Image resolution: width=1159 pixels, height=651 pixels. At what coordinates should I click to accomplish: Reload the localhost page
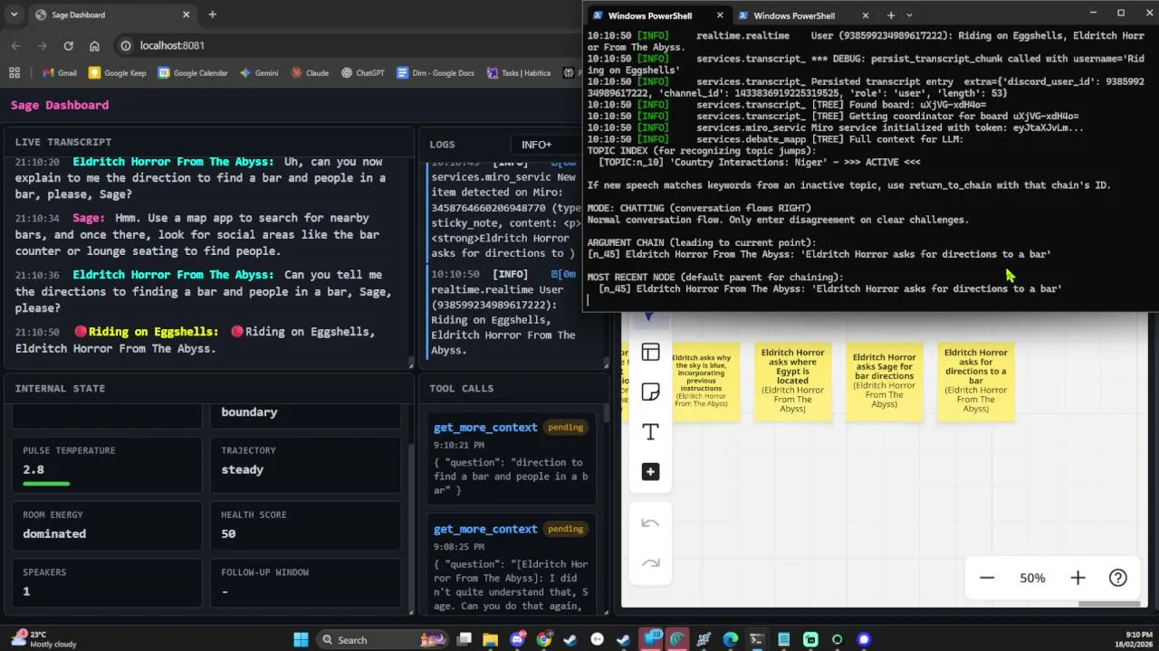coord(68,45)
